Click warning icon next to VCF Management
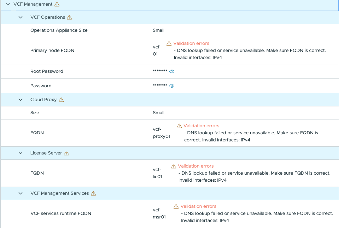Image resolution: width=344 pixels, height=228 pixels. 57,4
